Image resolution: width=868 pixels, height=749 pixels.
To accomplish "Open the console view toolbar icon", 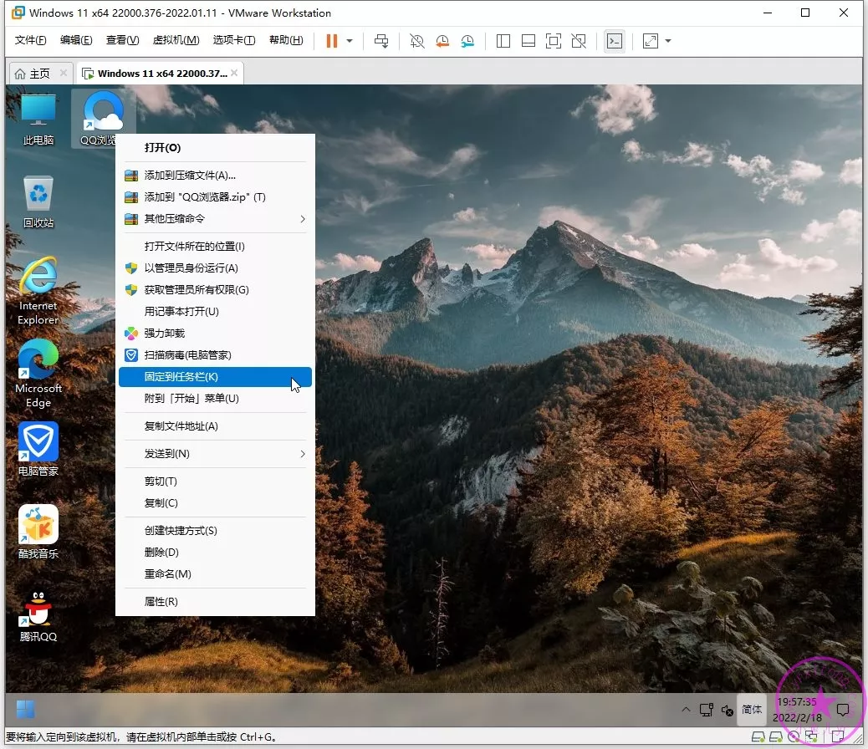I will click(615, 41).
